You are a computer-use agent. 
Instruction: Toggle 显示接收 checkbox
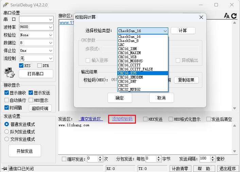pyautogui.click(x=6, y=92)
